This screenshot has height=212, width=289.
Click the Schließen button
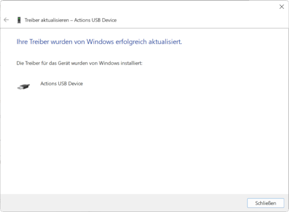tap(265, 203)
